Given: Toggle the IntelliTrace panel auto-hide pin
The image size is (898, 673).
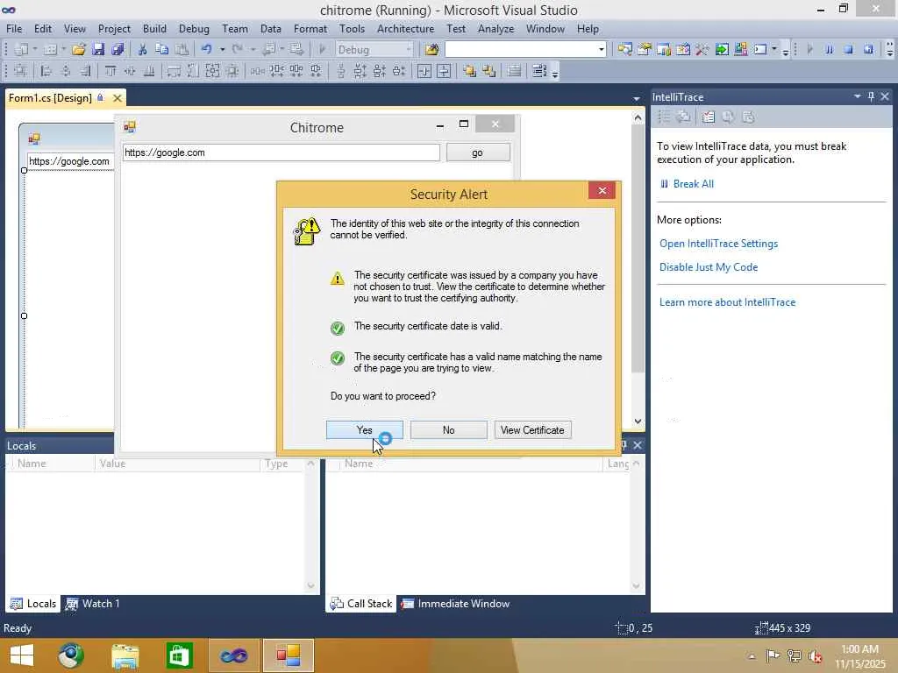Looking at the screenshot, I should click(x=871, y=96).
